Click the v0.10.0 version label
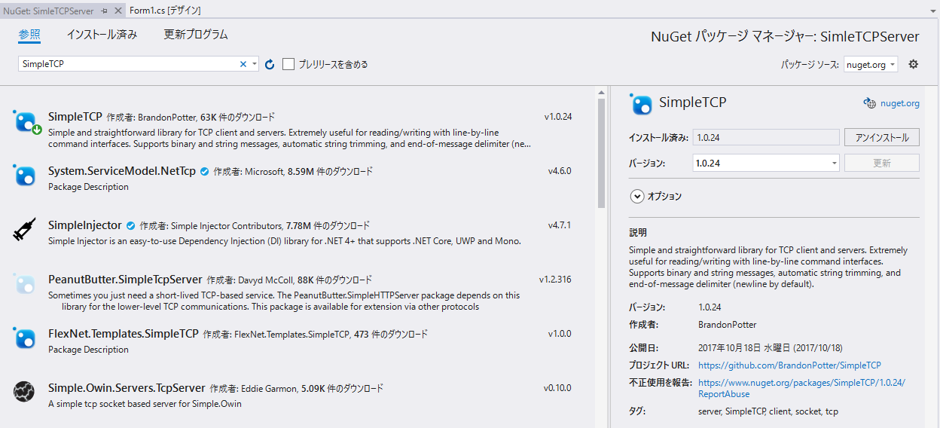The height and width of the screenshot is (428, 940). click(557, 388)
